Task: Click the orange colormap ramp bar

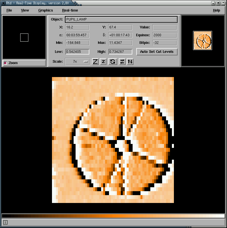Action: click(113, 216)
